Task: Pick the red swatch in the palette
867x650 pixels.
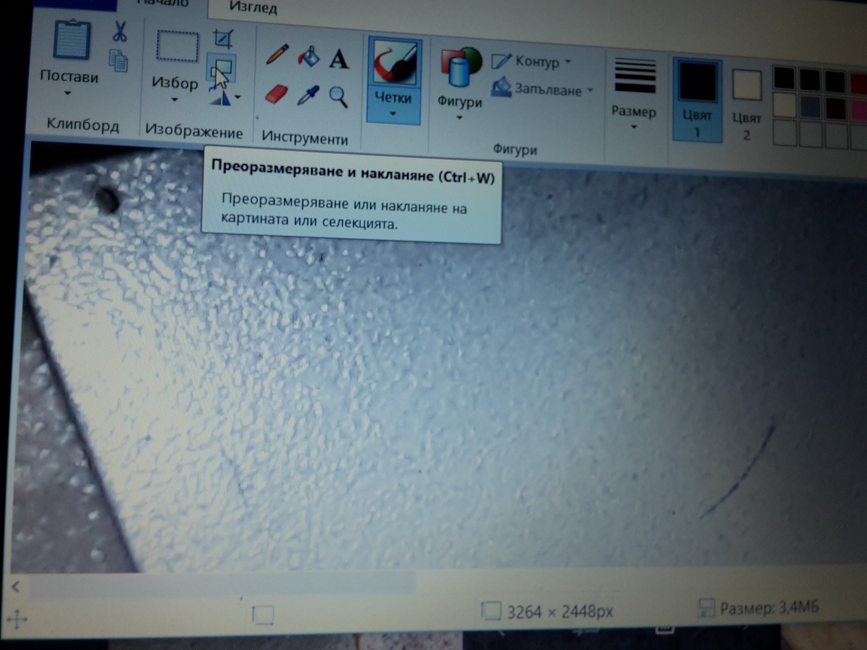Action: pyautogui.click(x=860, y=84)
